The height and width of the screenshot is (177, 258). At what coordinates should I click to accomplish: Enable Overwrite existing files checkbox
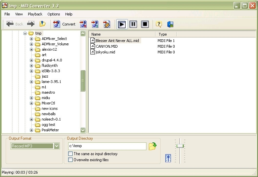[70, 160]
